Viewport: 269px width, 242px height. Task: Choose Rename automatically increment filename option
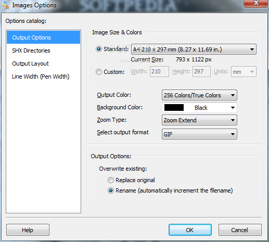pyautogui.click(x=111, y=190)
